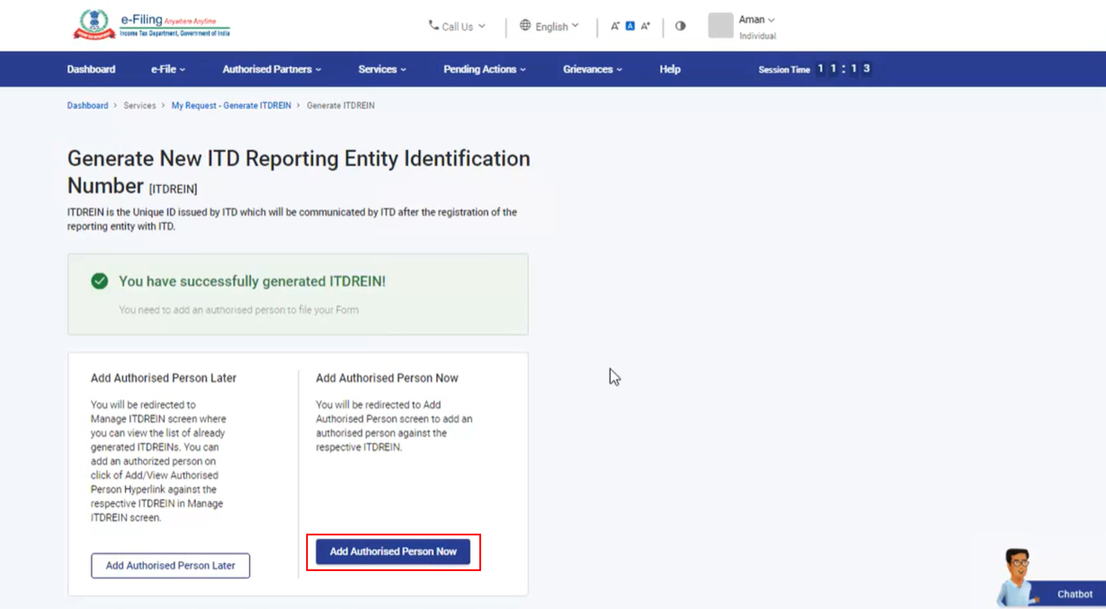Open the e-File menu
The width and height of the screenshot is (1106, 609).
click(168, 69)
